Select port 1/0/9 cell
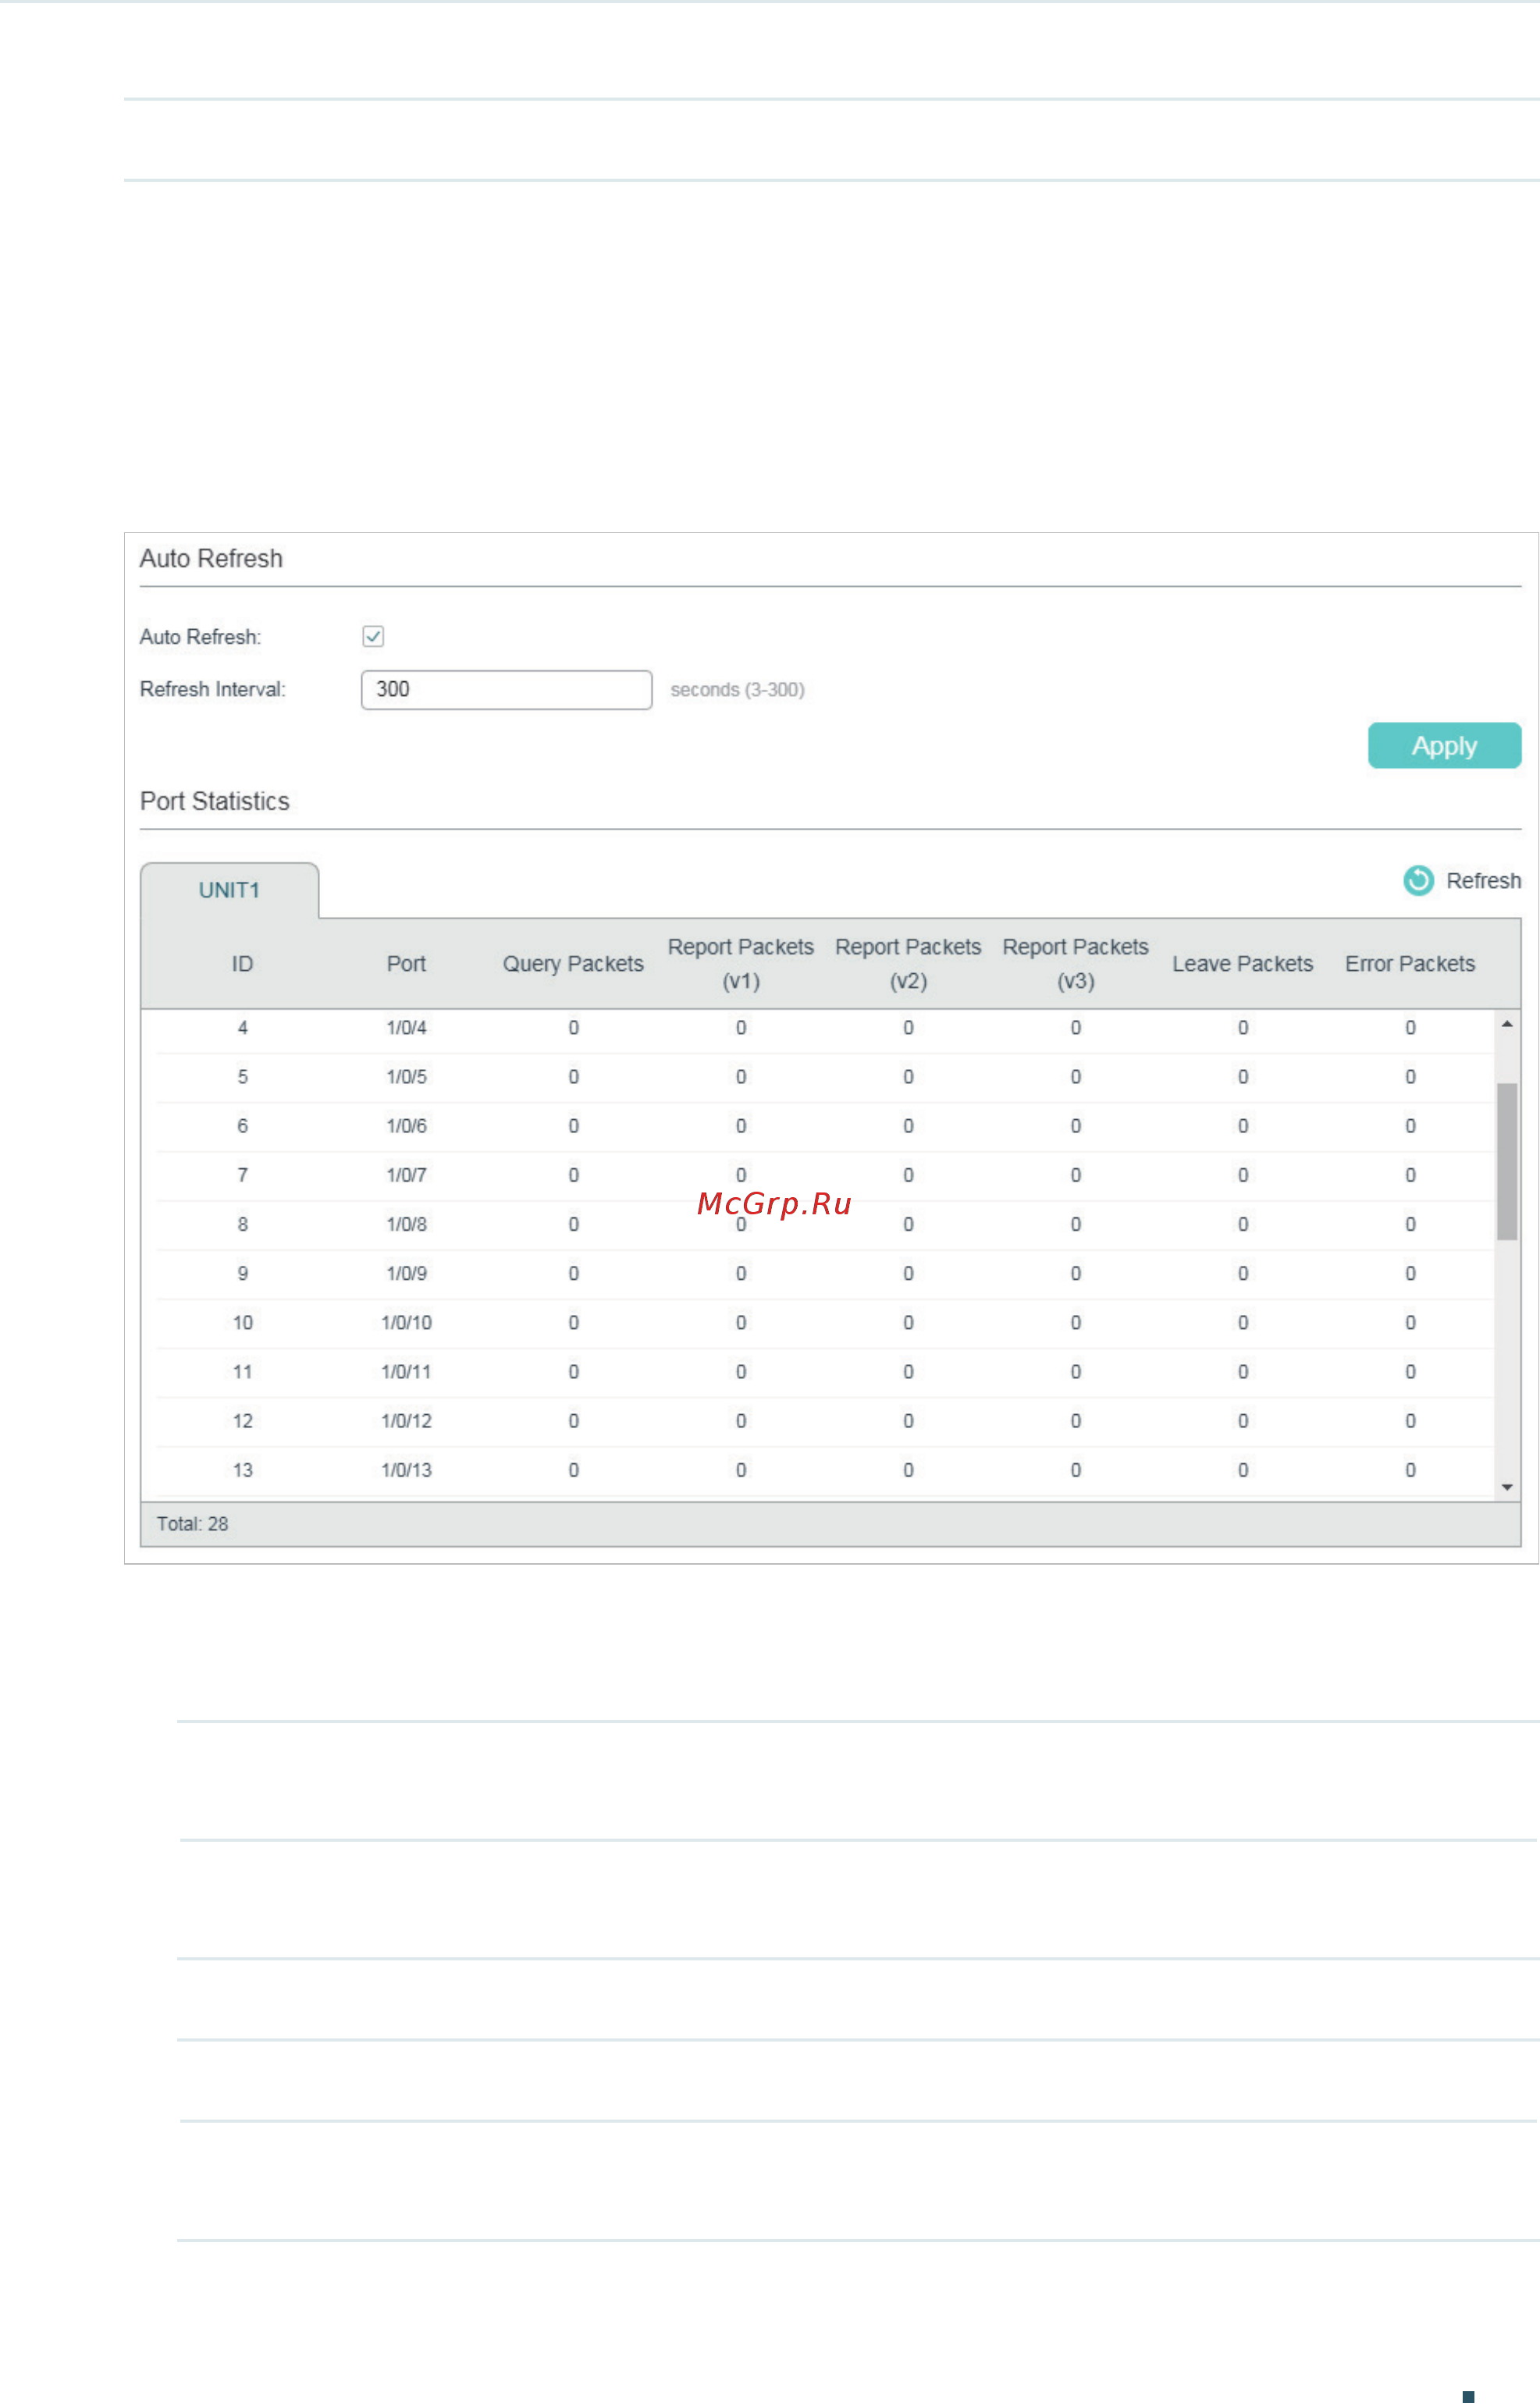Viewport: 1540px width, 2406px height. [x=406, y=1273]
